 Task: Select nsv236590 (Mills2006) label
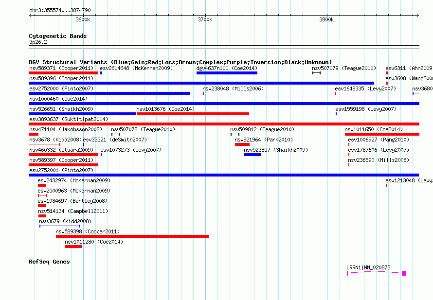point(379,160)
